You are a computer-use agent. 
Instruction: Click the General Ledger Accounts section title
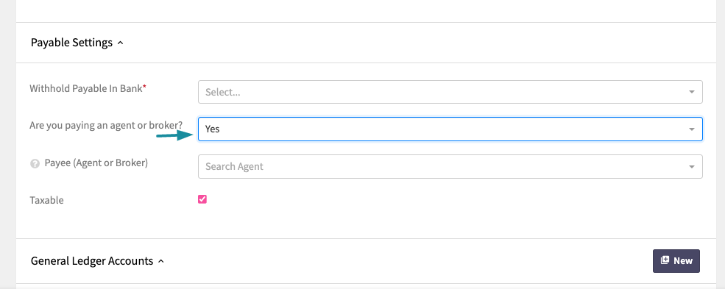point(92,261)
